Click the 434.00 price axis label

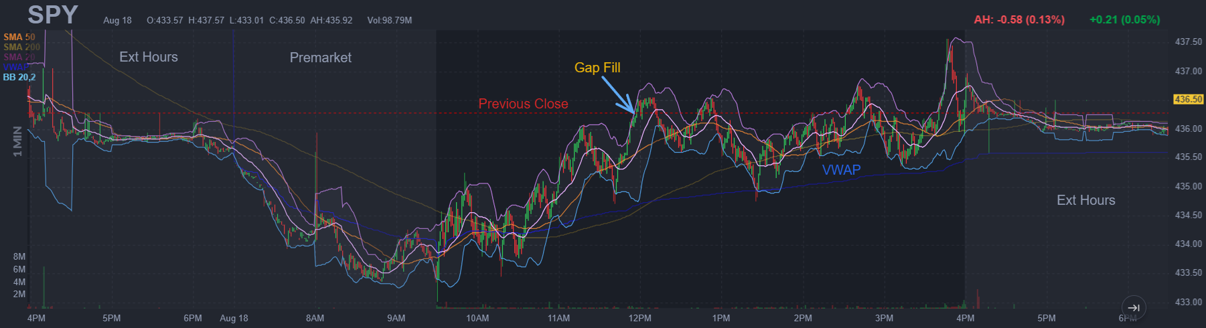click(x=1189, y=244)
